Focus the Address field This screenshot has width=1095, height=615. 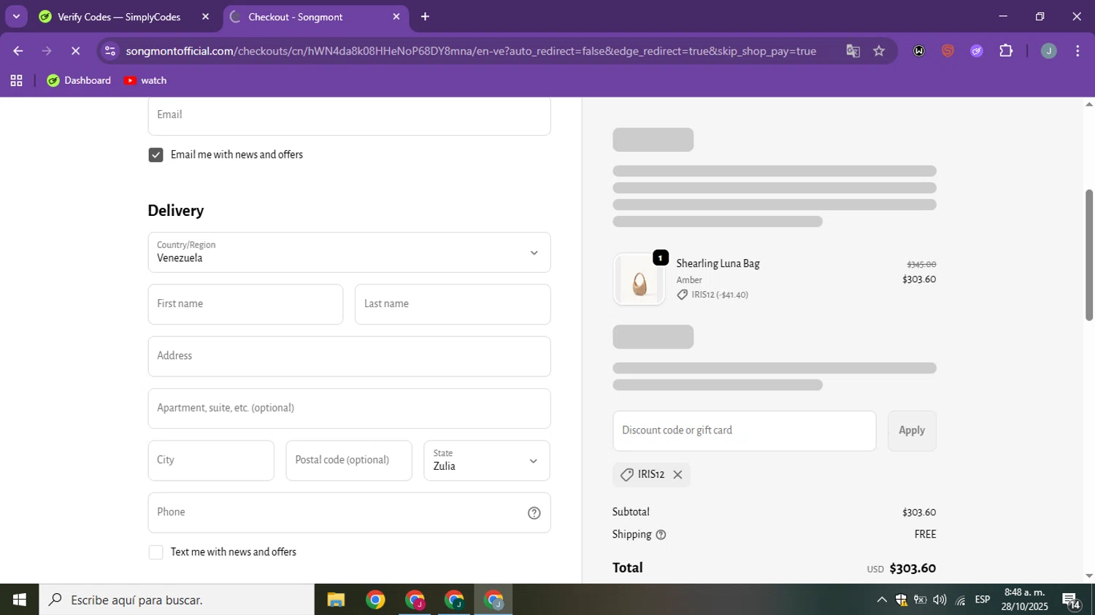click(x=349, y=356)
